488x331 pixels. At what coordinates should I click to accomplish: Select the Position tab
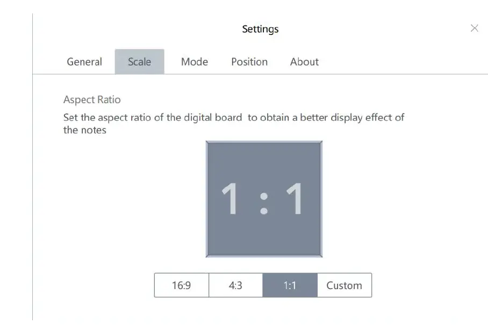[x=249, y=62]
